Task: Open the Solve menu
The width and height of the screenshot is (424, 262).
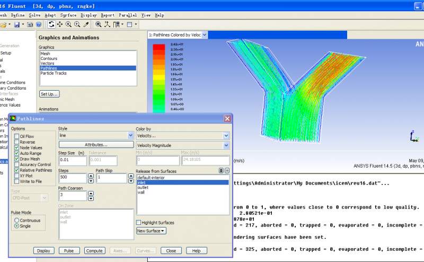Action: (x=34, y=15)
